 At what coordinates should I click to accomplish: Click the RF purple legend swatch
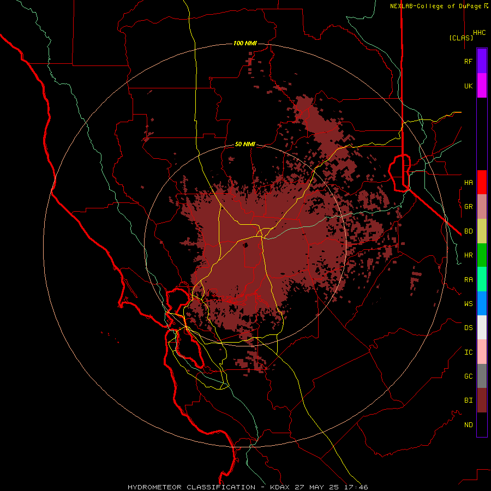(482, 61)
